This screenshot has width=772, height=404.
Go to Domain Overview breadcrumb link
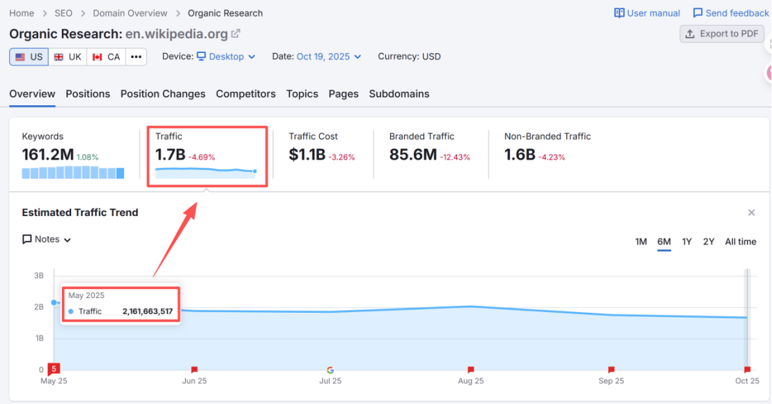(130, 13)
